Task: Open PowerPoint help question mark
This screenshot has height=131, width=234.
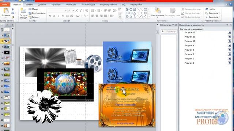Action: pos(231,4)
